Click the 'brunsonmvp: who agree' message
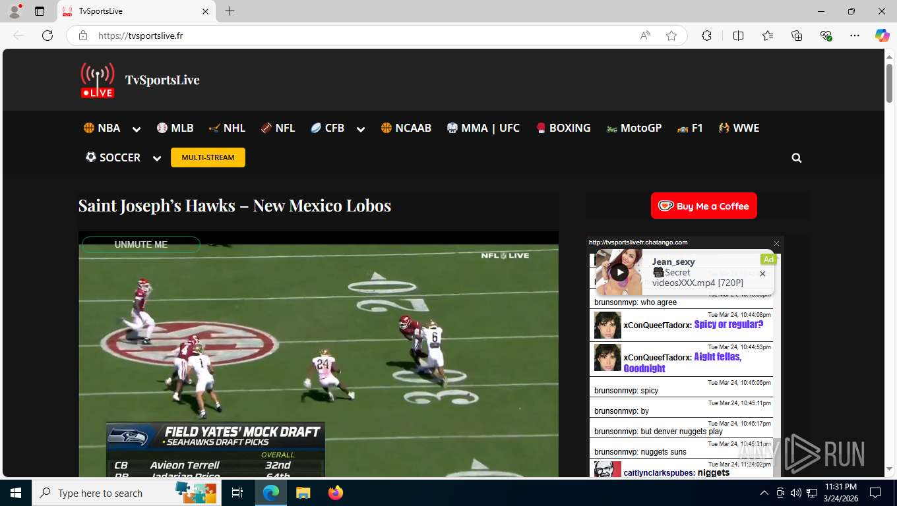897x506 pixels. click(635, 302)
